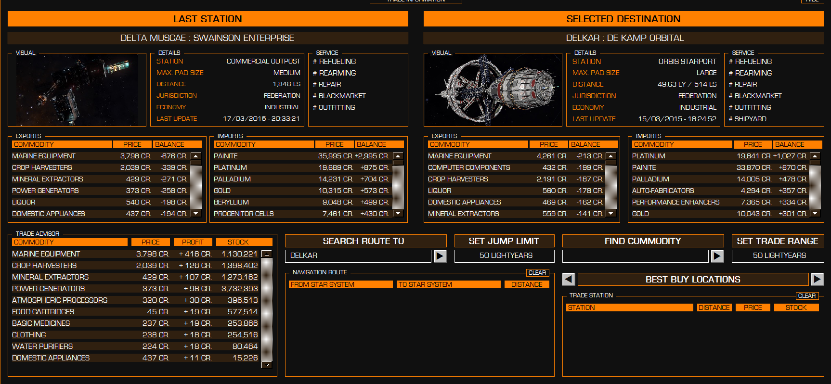831x384 pixels.
Task: Click the SET JUMP LIMIT button
Action: (x=504, y=241)
